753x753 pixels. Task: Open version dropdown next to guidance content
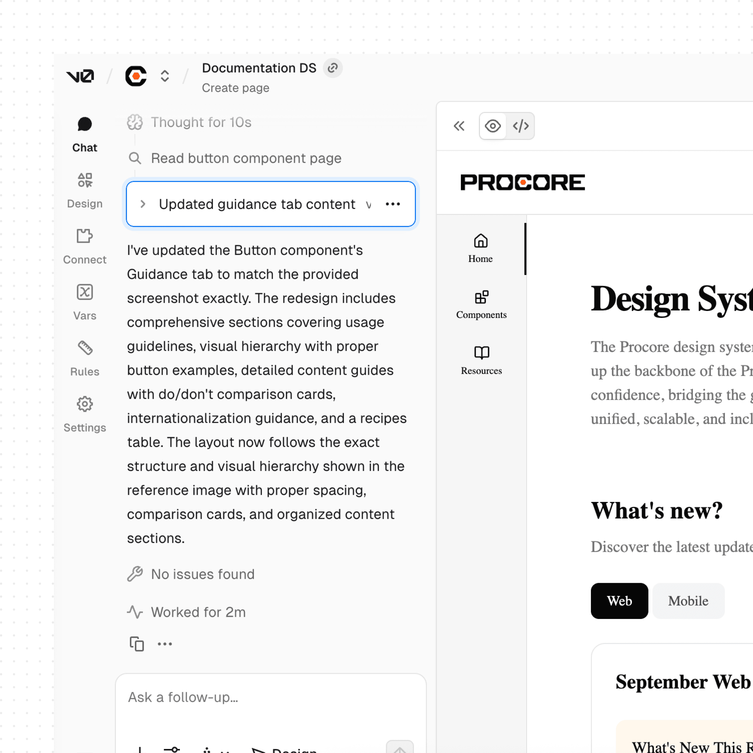[368, 205]
